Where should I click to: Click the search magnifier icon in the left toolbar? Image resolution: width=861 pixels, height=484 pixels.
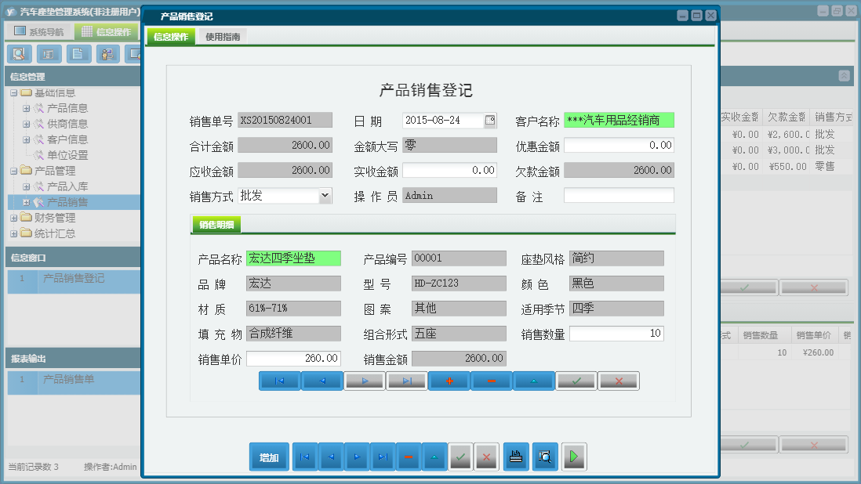coord(19,54)
